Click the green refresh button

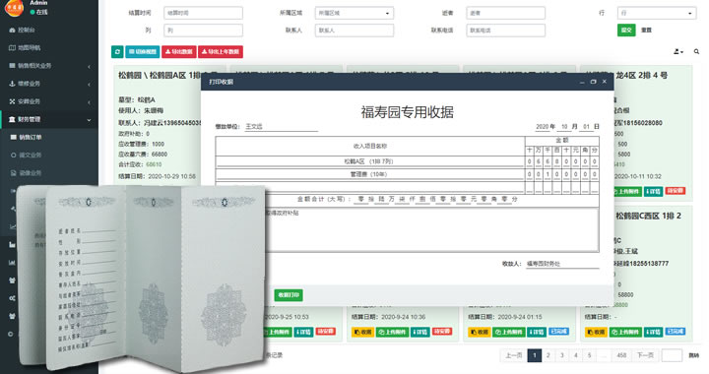(117, 52)
